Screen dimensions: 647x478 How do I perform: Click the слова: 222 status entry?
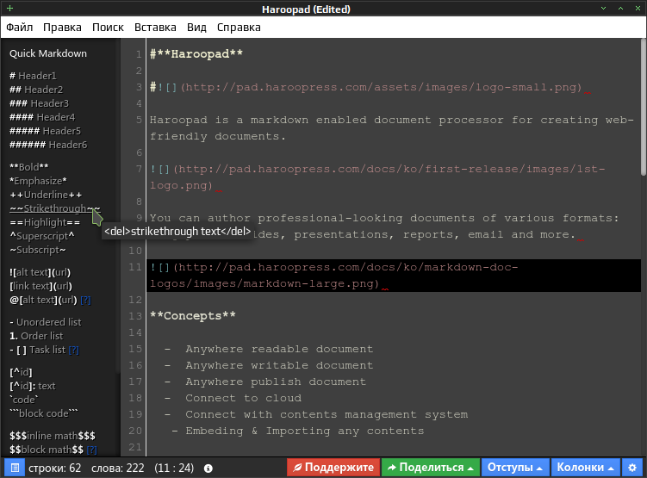click(118, 469)
